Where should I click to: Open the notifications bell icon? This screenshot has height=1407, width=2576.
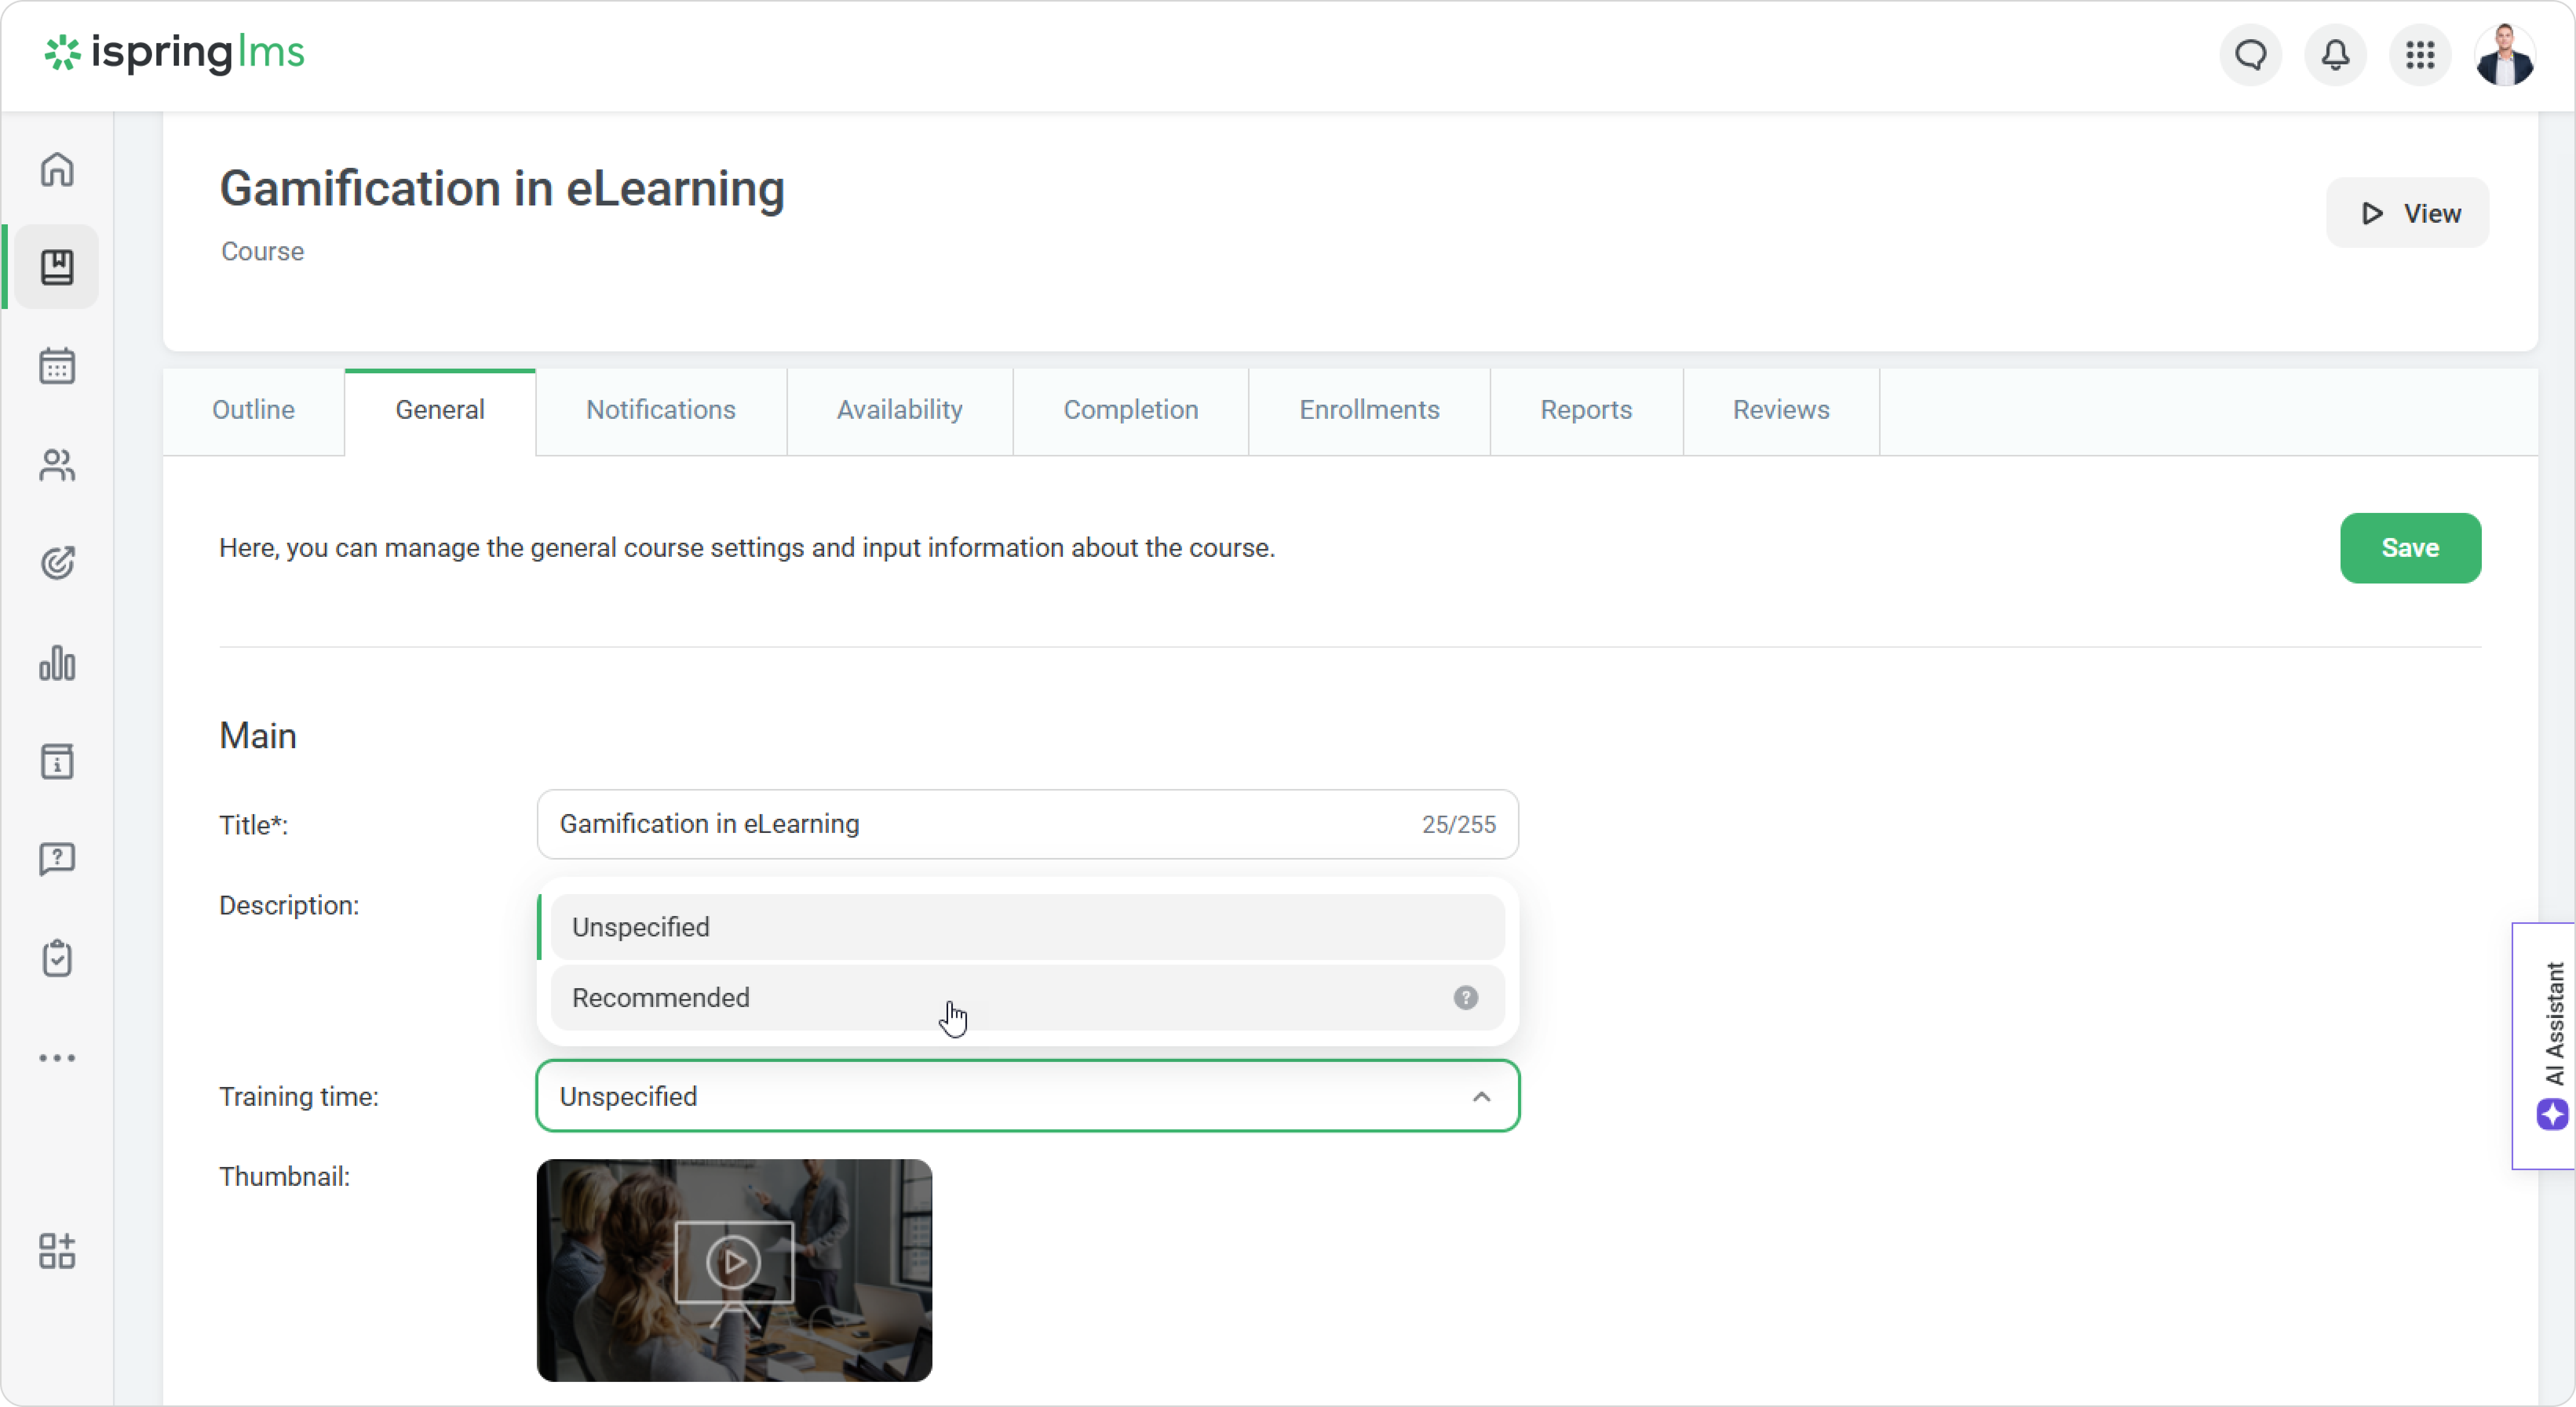[x=2335, y=55]
